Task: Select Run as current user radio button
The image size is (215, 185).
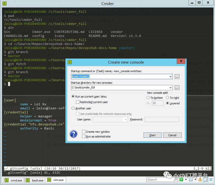Action: pyautogui.click(x=73, y=97)
